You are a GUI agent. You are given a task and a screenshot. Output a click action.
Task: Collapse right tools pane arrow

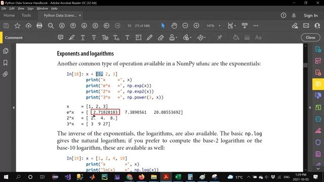(310, 108)
